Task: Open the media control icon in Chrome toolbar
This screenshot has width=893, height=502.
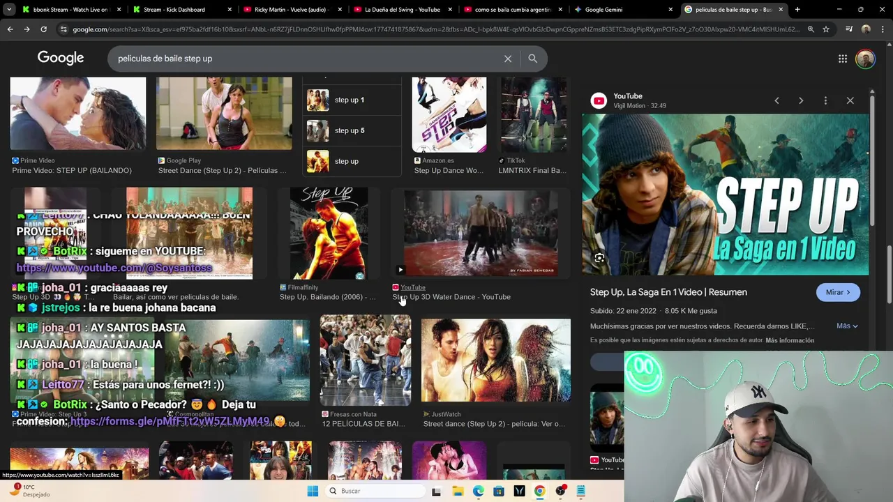Action: 848,29
